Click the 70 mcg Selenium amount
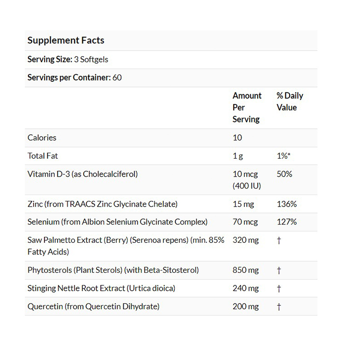 click(245, 222)
